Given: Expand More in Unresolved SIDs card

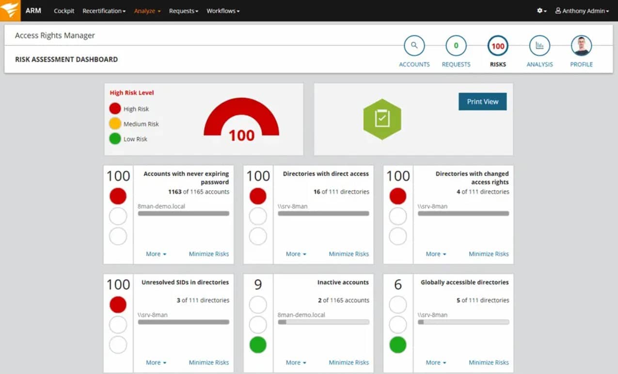Looking at the screenshot, I should coord(156,362).
